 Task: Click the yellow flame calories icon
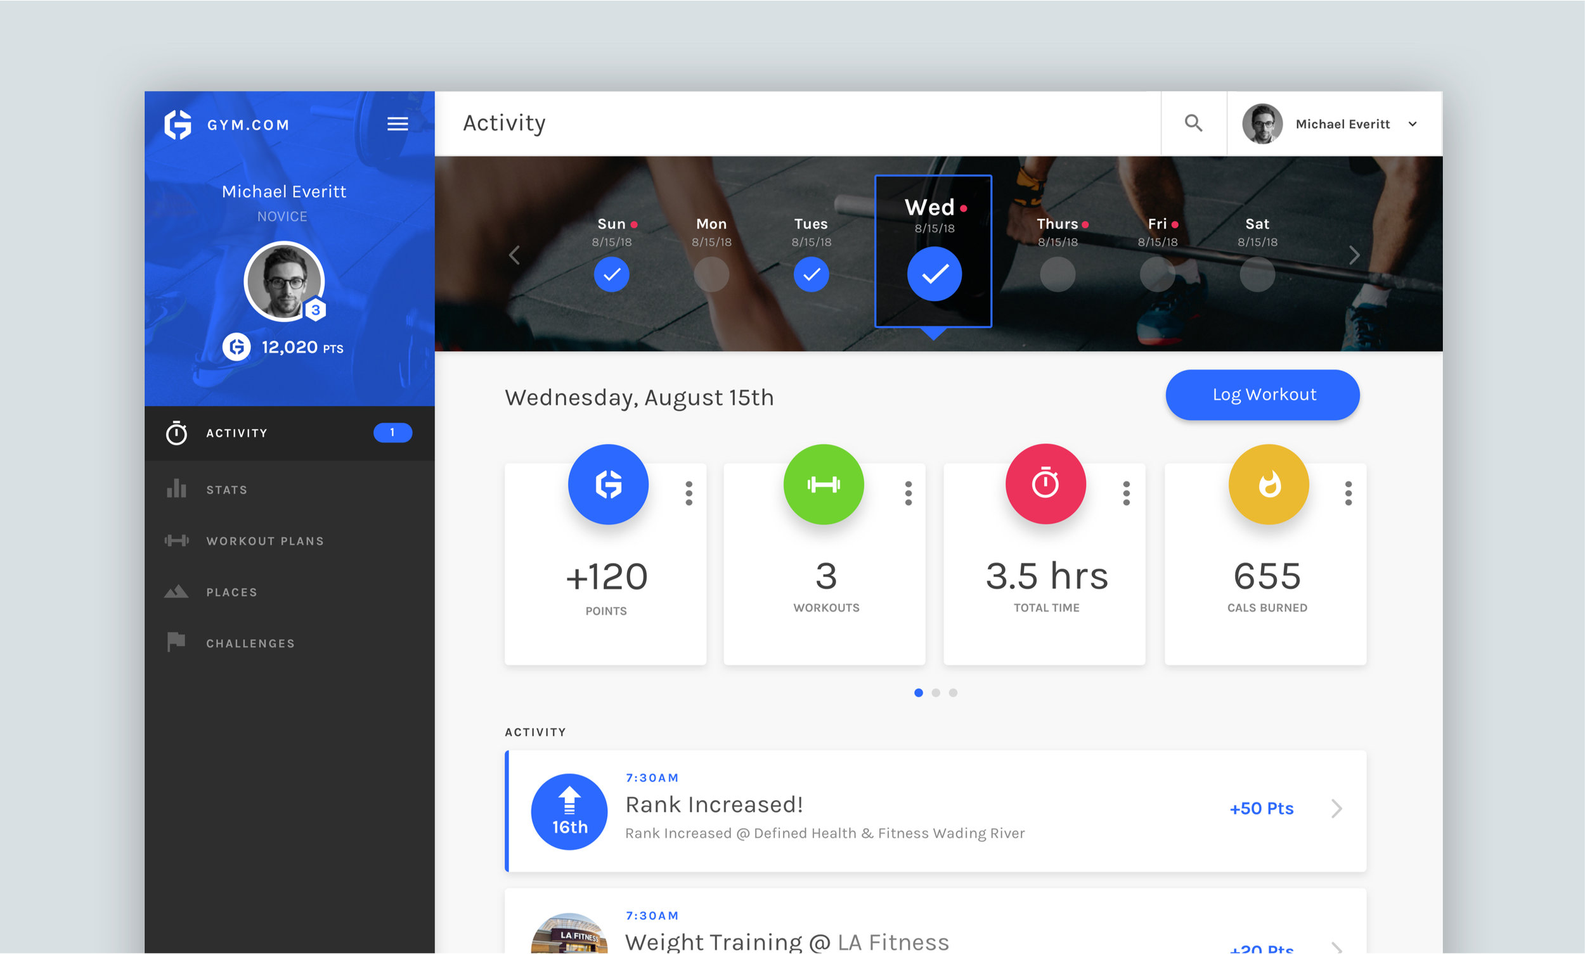pos(1269,485)
